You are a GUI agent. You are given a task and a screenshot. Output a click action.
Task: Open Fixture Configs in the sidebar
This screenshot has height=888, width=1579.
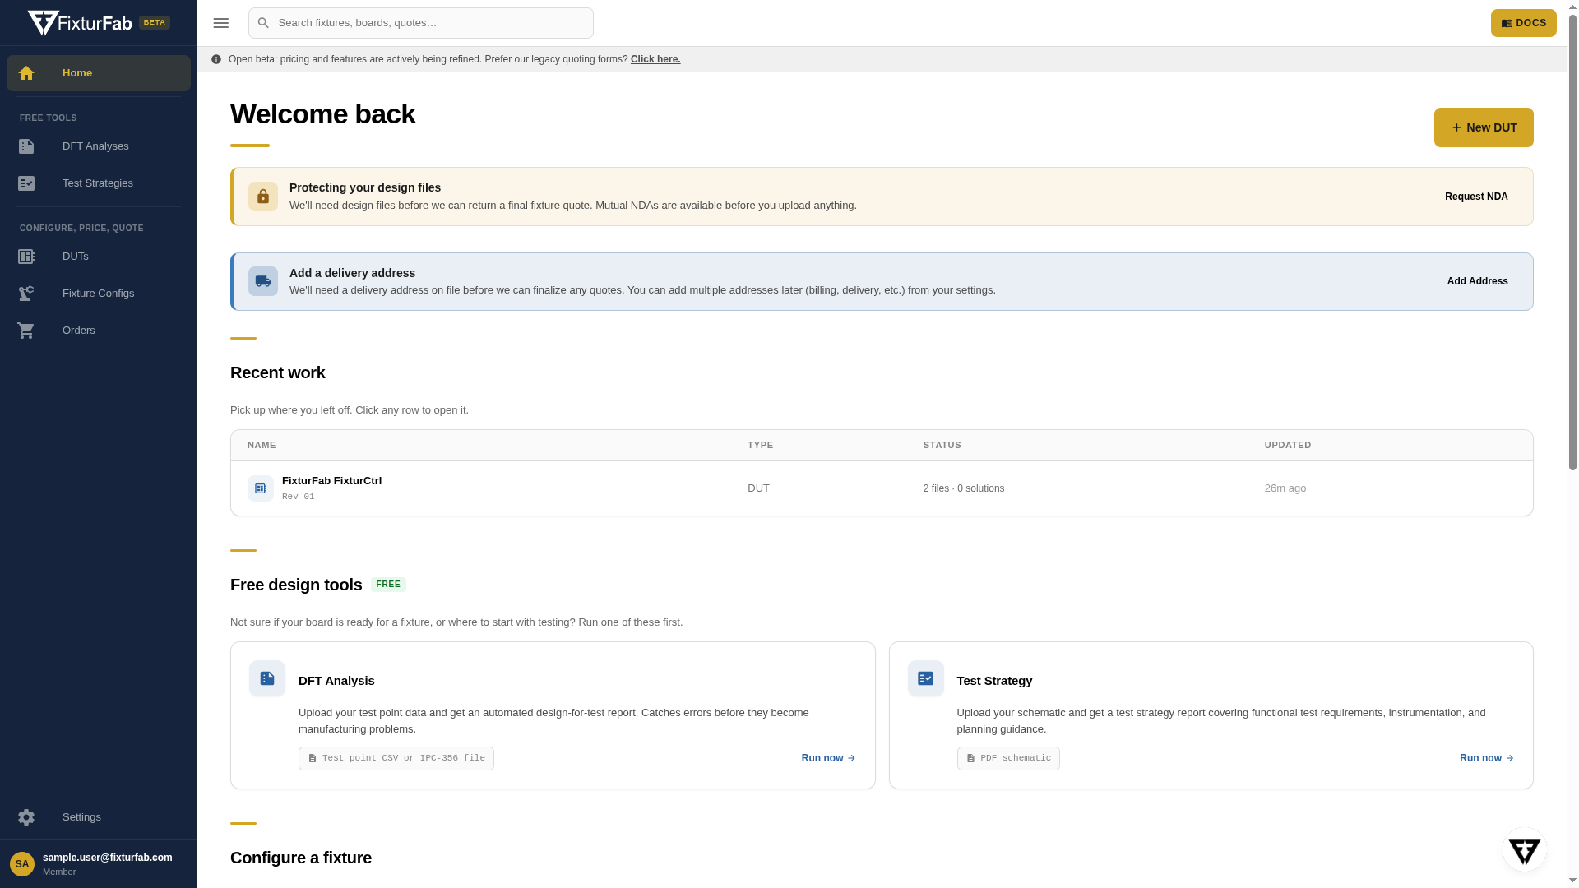pos(99,294)
